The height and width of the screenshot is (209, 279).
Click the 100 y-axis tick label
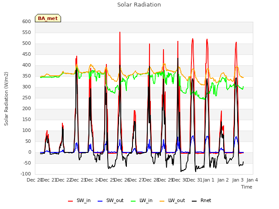click(27, 131)
